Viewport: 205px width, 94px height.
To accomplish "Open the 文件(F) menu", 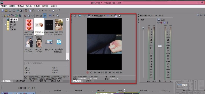I will pyautogui.click(x=4, y=6).
